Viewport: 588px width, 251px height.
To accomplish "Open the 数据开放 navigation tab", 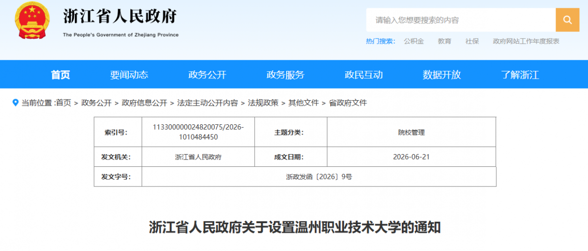I will [442, 75].
